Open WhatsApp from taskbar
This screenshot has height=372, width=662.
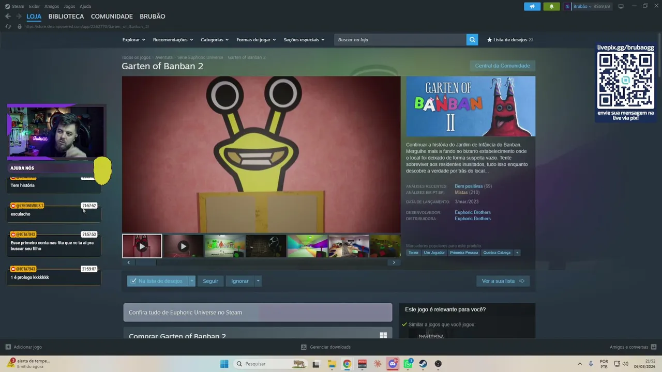408,364
